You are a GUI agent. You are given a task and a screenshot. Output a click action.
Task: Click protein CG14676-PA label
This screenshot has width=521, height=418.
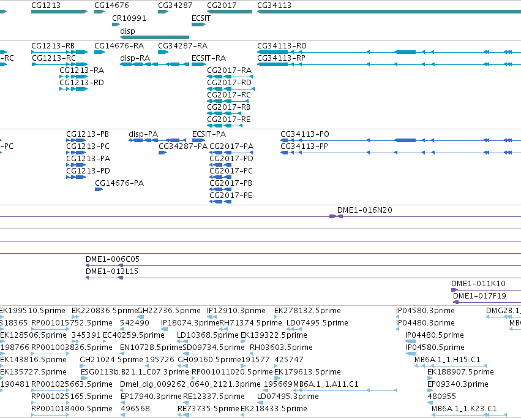[119, 183]
